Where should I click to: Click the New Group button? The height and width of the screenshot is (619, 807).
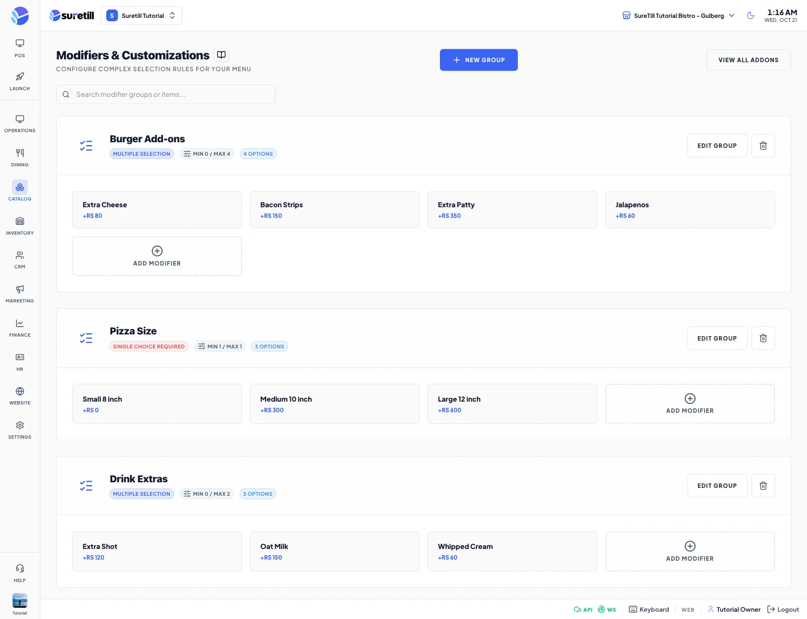coord(479,60)
